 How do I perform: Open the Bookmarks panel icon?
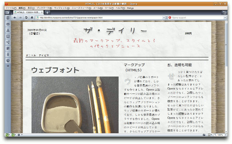click(8, 18)
